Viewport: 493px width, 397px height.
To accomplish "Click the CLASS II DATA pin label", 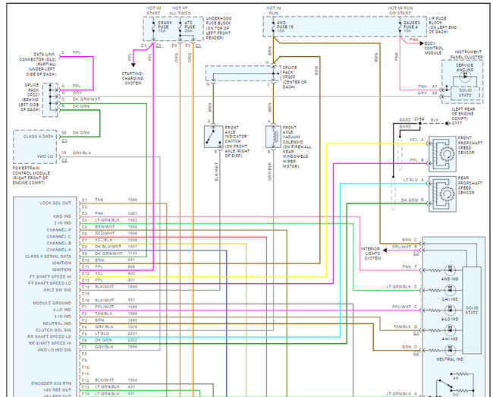I will click(x=38, y=137).
